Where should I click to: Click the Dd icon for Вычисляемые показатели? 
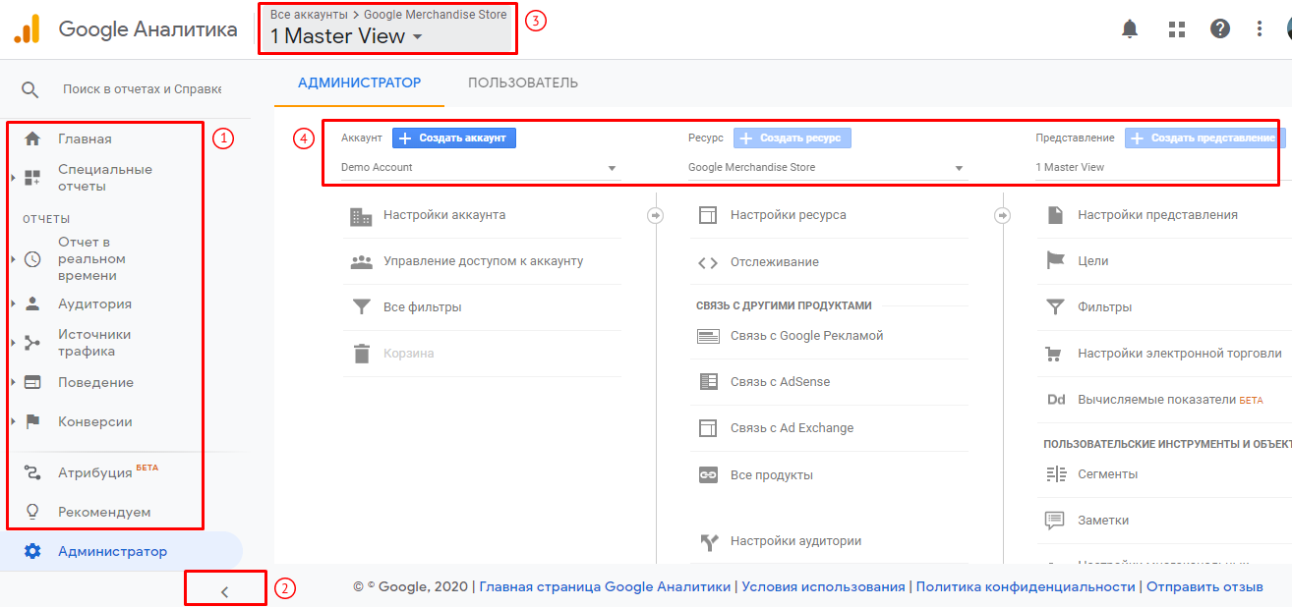click(1056, 400)
